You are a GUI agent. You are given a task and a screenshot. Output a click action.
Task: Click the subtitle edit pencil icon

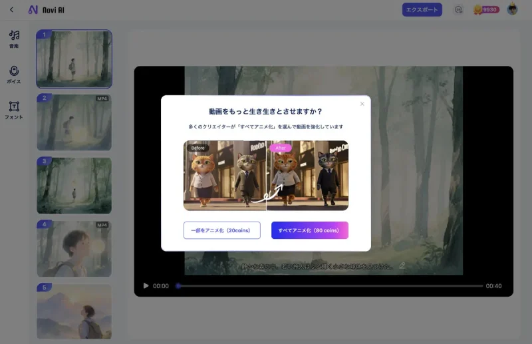tap(402, 266)
